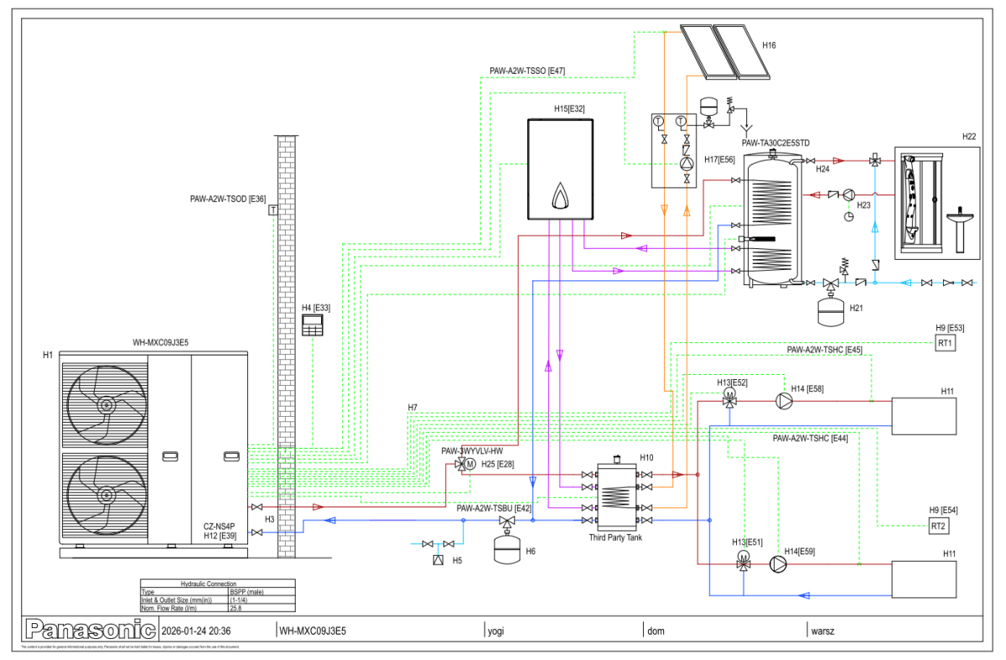Select the Third Party Tank coil symbol
1006x660 pixels.
618,495
